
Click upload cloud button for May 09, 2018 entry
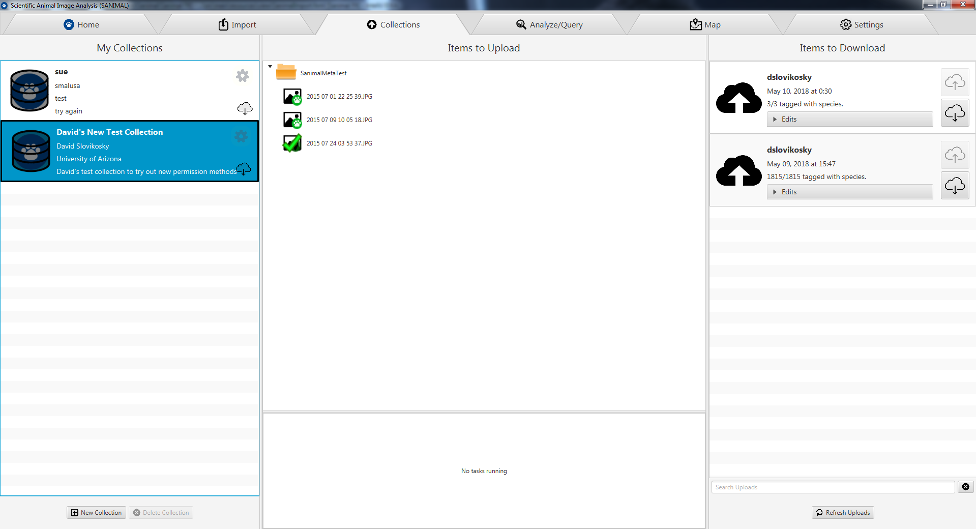tap(955, 155)
